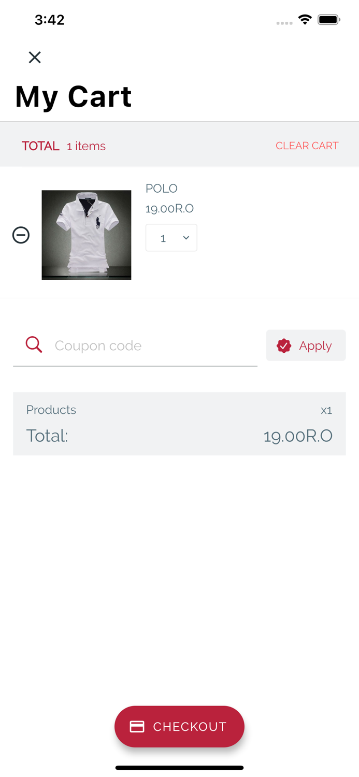Tap the battery icon in status bar
This screenshot has width=359, height=777.
327,19
